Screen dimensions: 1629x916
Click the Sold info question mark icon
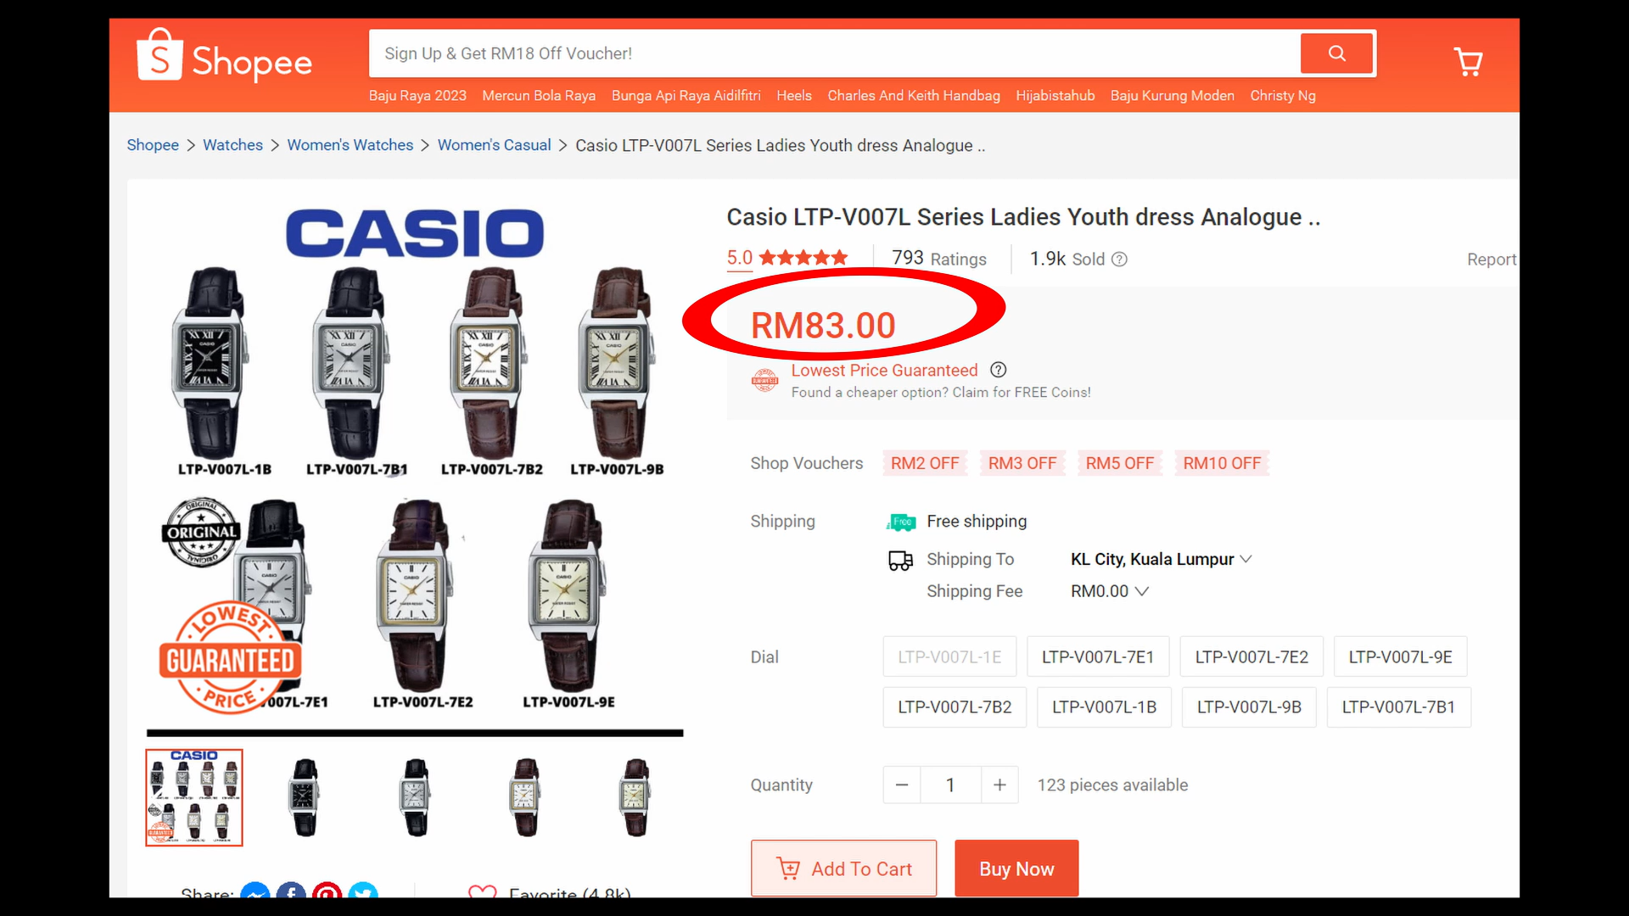point(1119,260)
